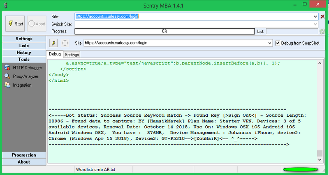Open the Settings section in sidebar
This screenshot has width=329, height=175.
(24, 39)
